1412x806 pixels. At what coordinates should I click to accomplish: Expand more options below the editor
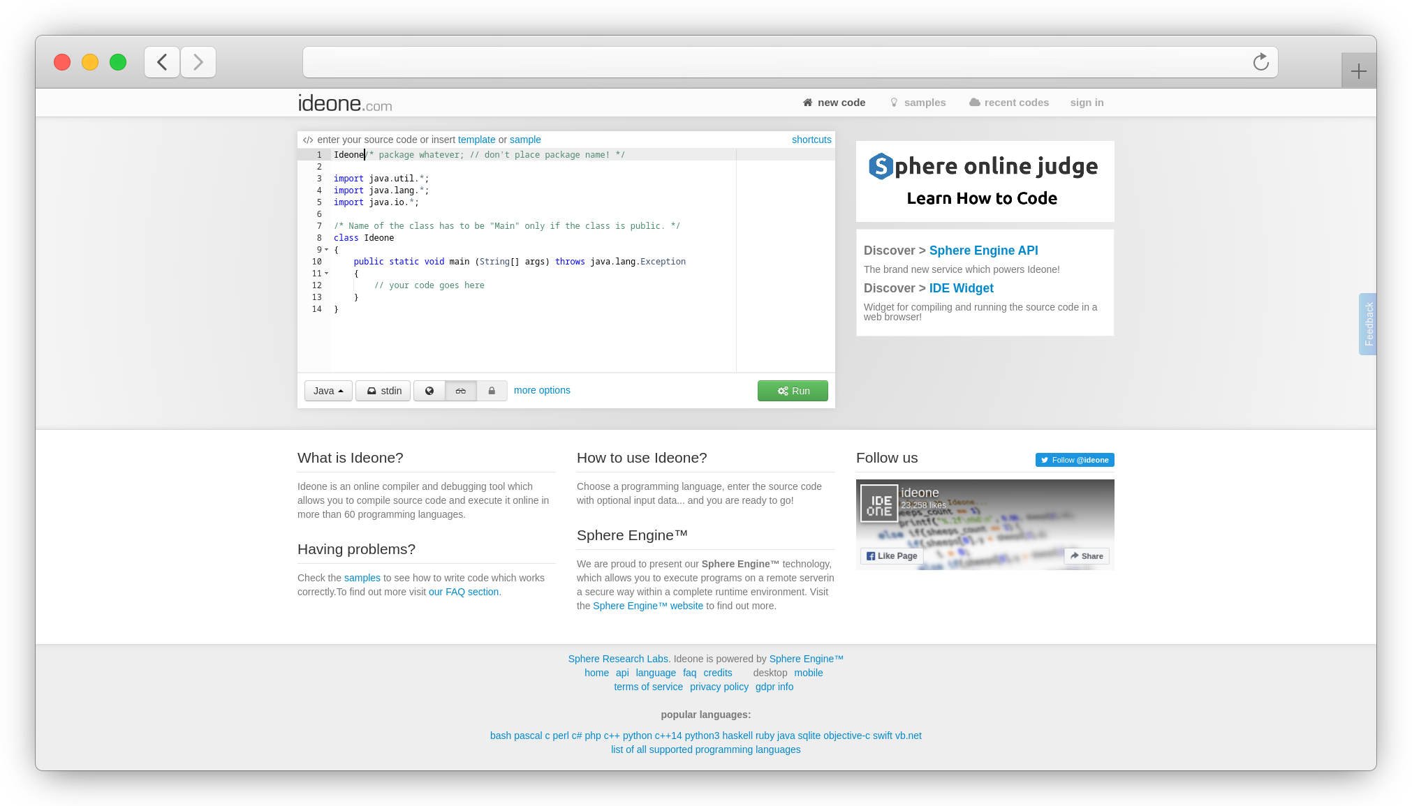pyautogui.click(x=542, y=390)
